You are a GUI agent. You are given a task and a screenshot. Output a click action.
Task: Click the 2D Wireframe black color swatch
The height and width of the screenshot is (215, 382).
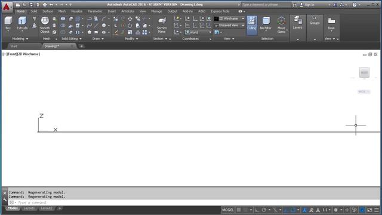[216, 19]
